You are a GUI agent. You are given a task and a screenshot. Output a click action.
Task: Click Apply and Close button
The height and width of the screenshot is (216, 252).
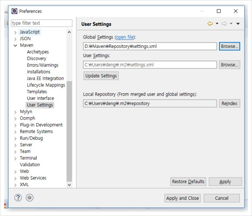182,198
